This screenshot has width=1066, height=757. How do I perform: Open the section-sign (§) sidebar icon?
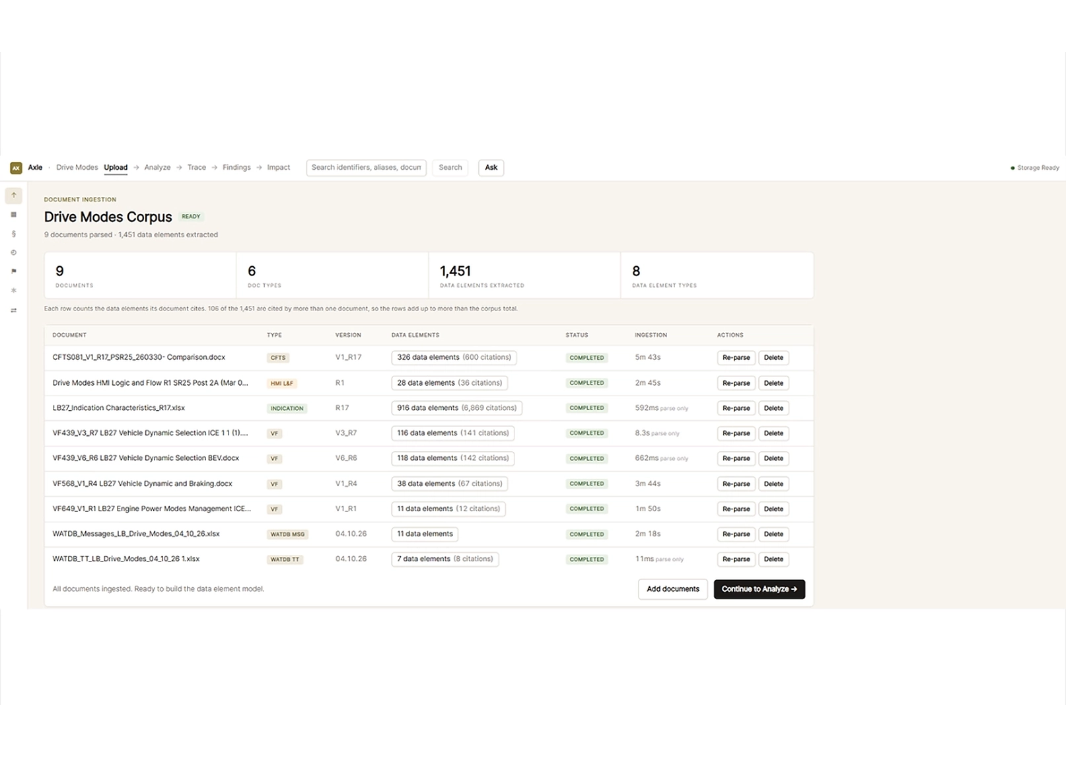pos(13,234)
